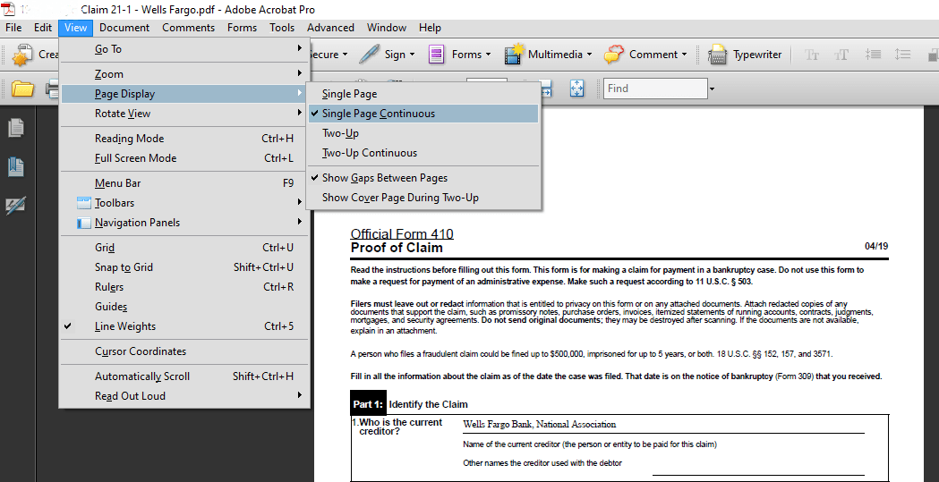Click the Multimedia film icon
The image size is (939, 482).
pyautogui.click(x=514, y=55)
